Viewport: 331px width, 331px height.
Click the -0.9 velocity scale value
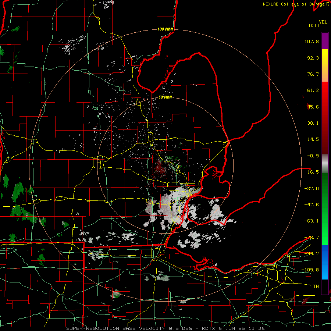coord(313,156)
